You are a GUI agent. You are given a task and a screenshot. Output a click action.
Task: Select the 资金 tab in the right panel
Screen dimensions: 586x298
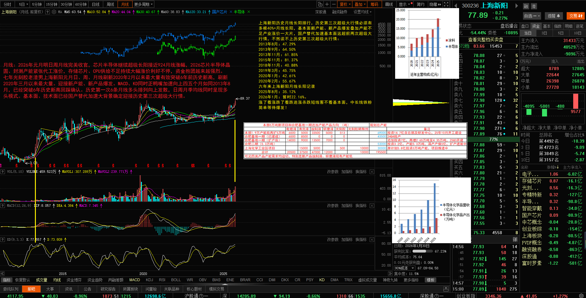point(536,26)
